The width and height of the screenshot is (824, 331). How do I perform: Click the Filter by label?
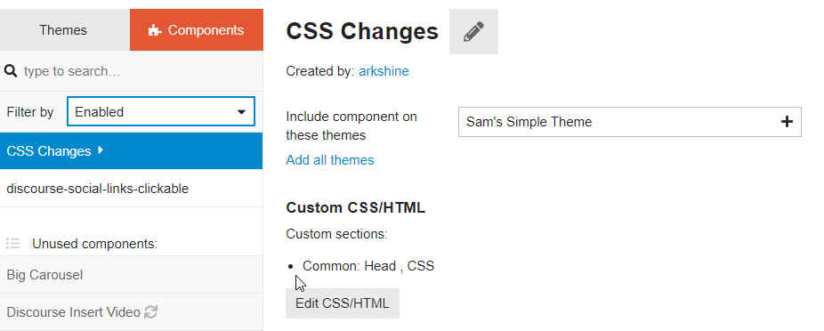tap(30, 112)
